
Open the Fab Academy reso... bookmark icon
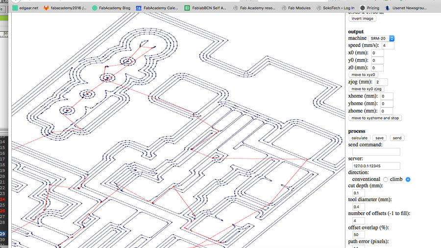tap(235, 8)
